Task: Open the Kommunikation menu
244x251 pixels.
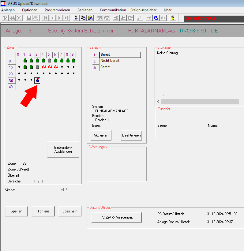Action: [113, 10]
